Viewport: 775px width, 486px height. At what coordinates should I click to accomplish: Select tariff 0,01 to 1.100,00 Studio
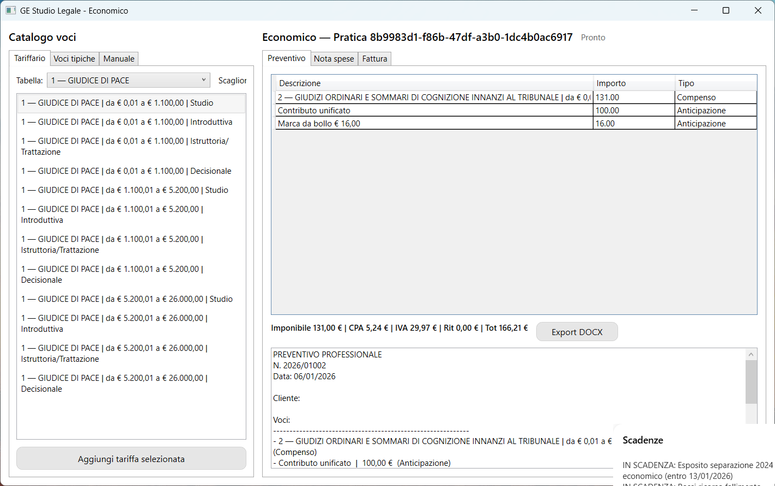[x=117, y=103]
